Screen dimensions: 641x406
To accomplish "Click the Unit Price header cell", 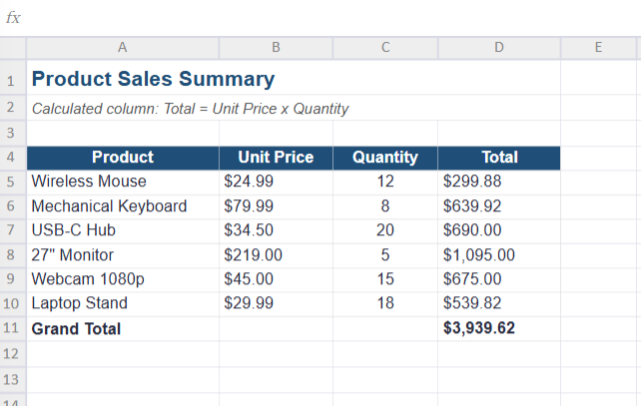I will (276, 158).
